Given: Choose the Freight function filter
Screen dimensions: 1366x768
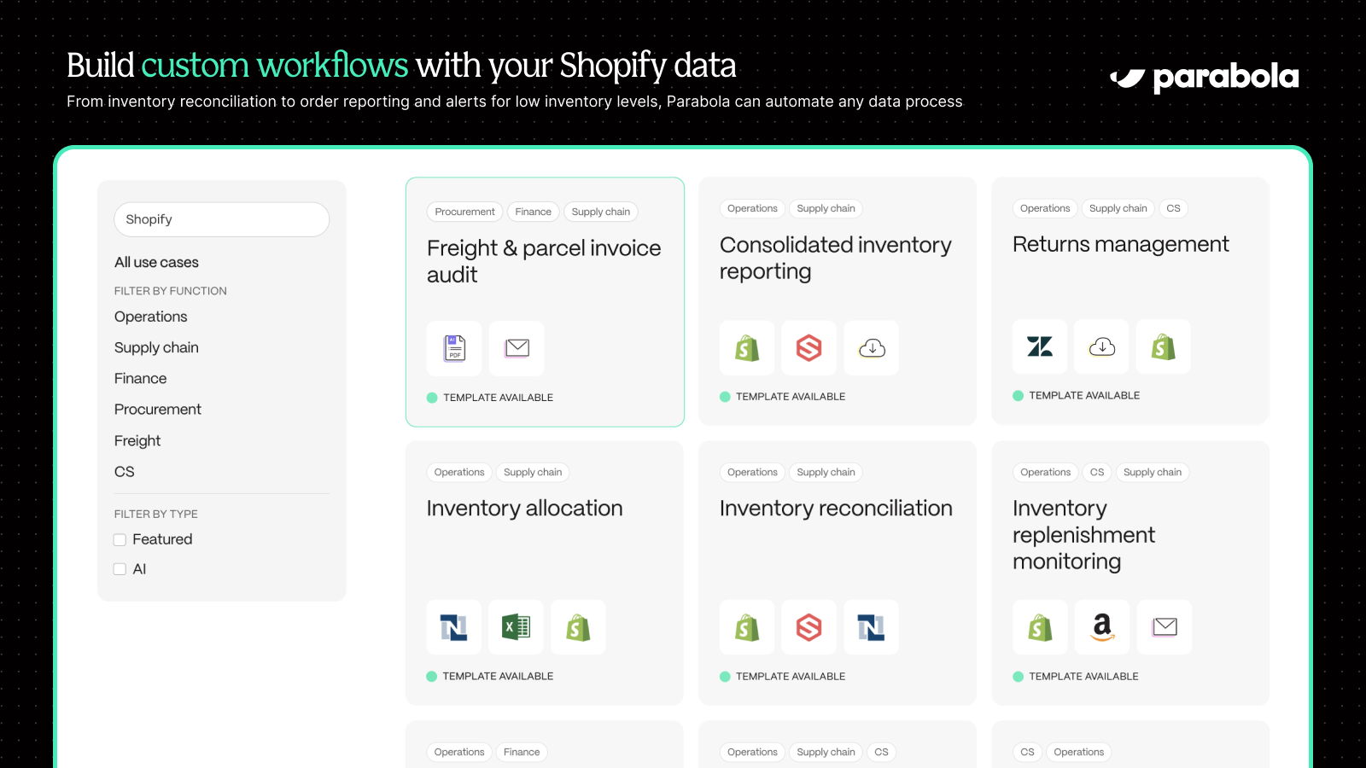Looking at the screenshot, I should point(137,440).
